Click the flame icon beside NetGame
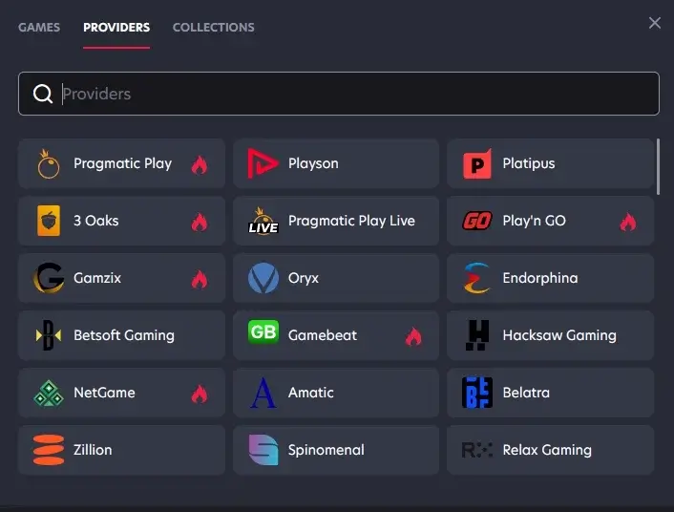Viewport: 674px width, 512px height. (x=200, y=394)
